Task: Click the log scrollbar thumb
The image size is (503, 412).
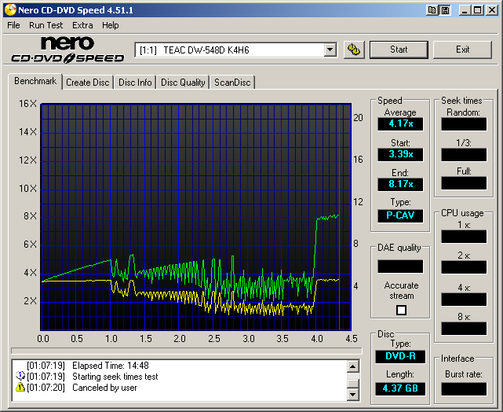Action: pyautogui.click(x=352, y=383)
